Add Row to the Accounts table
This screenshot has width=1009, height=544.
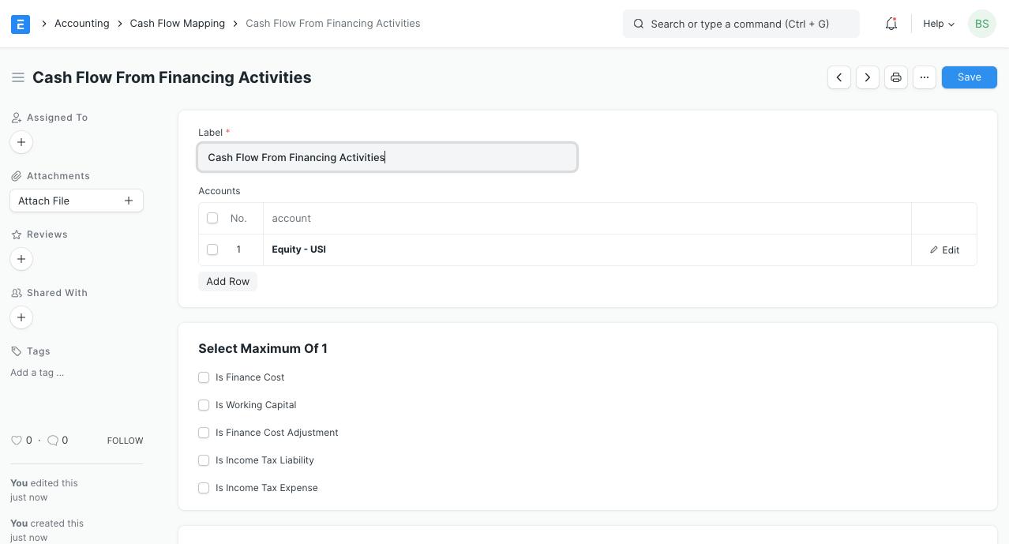(227, 282)
